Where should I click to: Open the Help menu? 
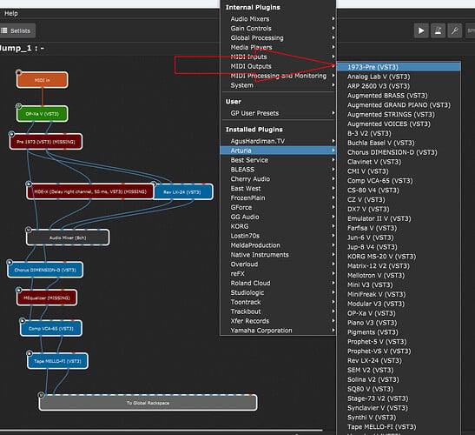[x=11, y=13]
